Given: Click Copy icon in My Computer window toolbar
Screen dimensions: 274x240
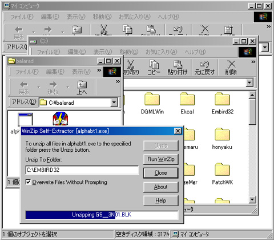Looking at the screenshot, I should point(127,29).
